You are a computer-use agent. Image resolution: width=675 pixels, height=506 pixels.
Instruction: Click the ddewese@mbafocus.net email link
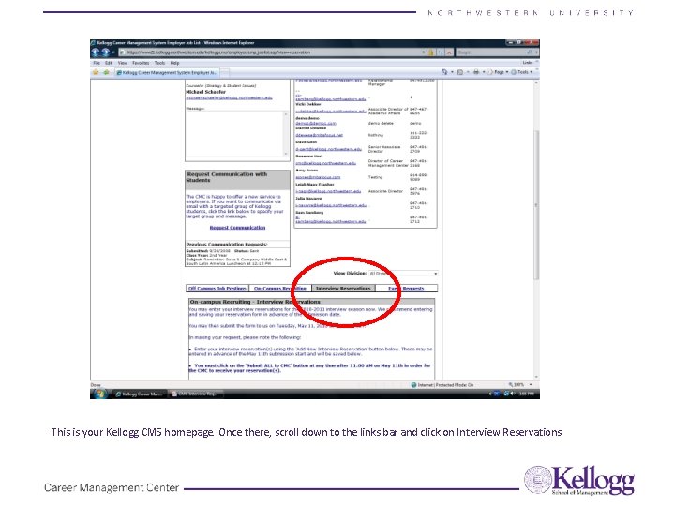[x=319, y=135]
